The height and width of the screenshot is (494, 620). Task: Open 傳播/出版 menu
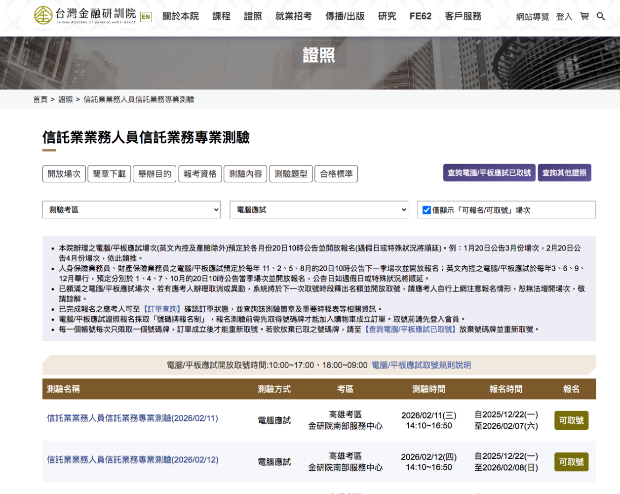point(345,16)
